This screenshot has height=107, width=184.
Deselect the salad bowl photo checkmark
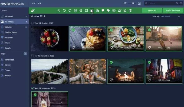(111, 30)
